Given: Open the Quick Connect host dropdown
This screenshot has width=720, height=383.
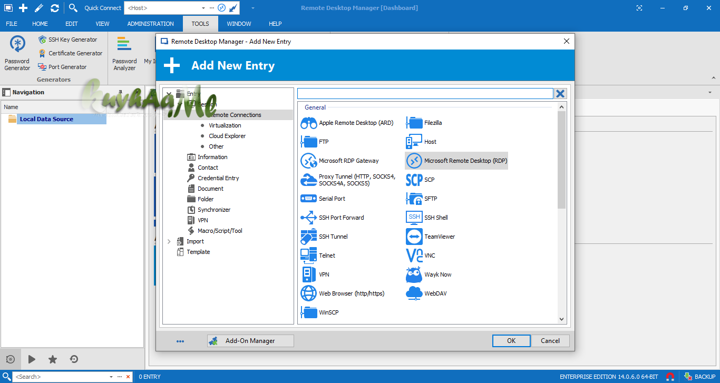Looking at the screenshot, I should click(x=203, y=8).
